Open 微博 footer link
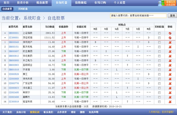Viewport: 177px width, 115px height. [x=82, y=112]
